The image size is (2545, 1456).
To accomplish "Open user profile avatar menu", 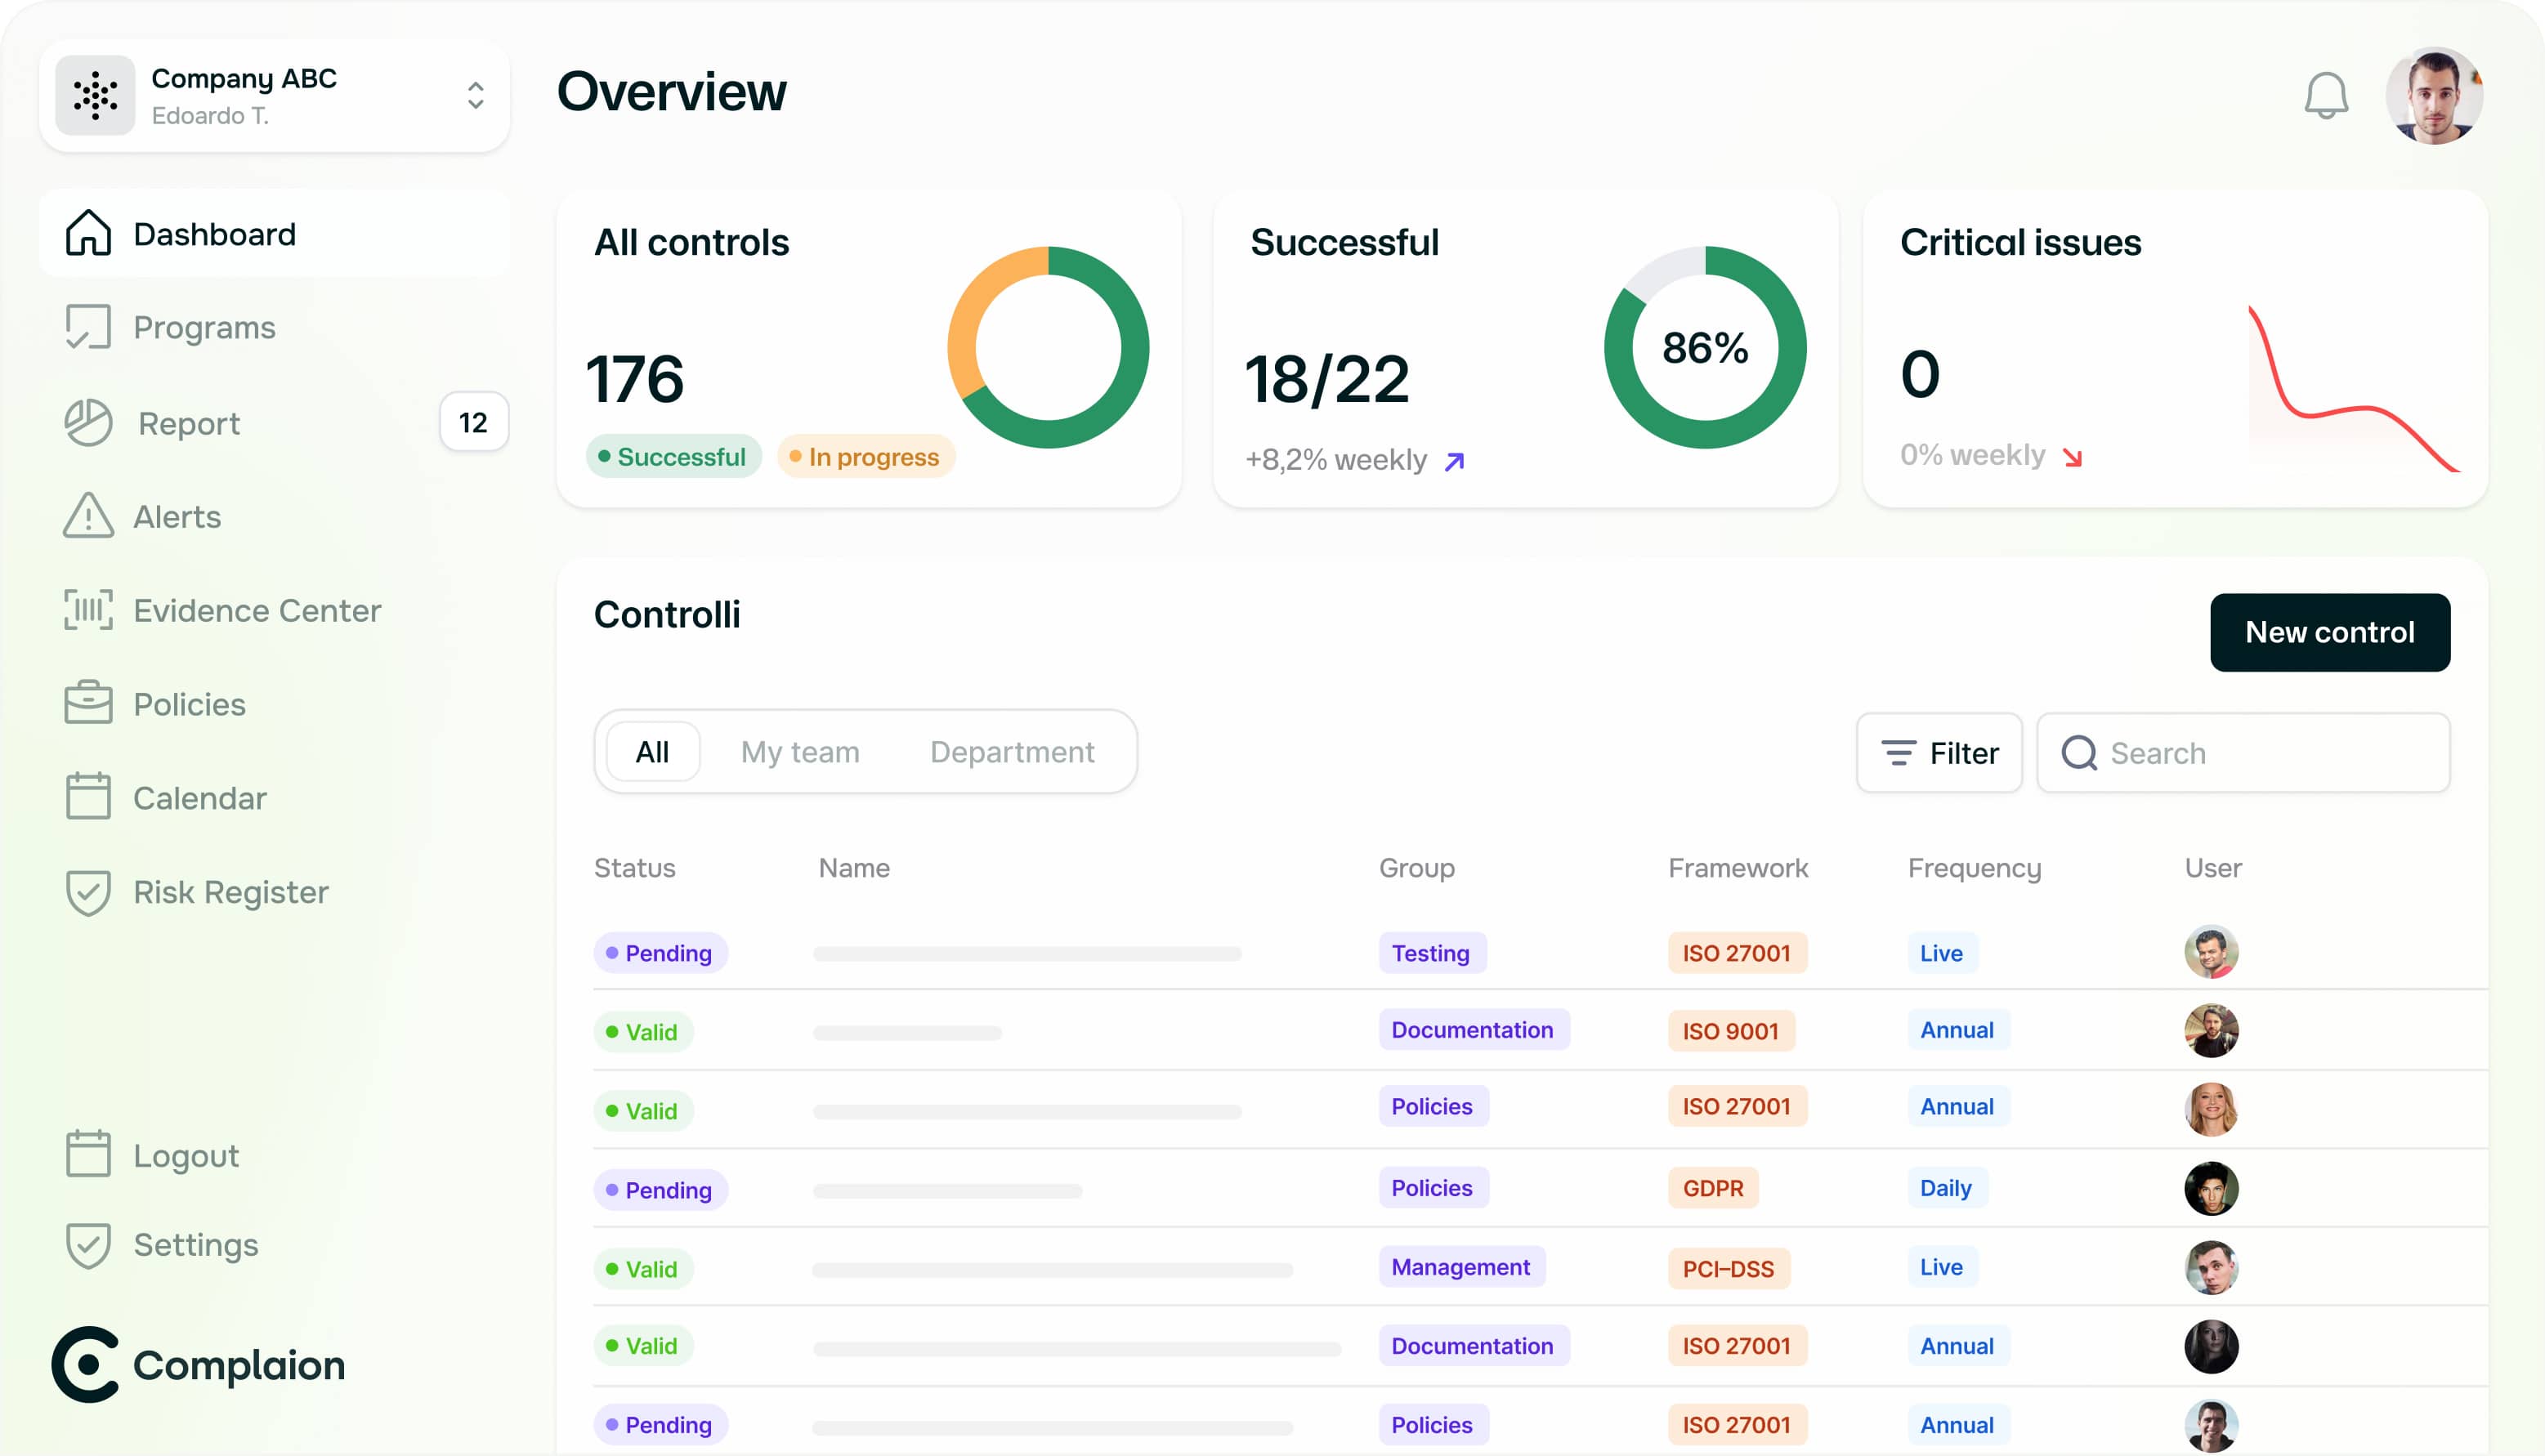I will point(2433,96).
